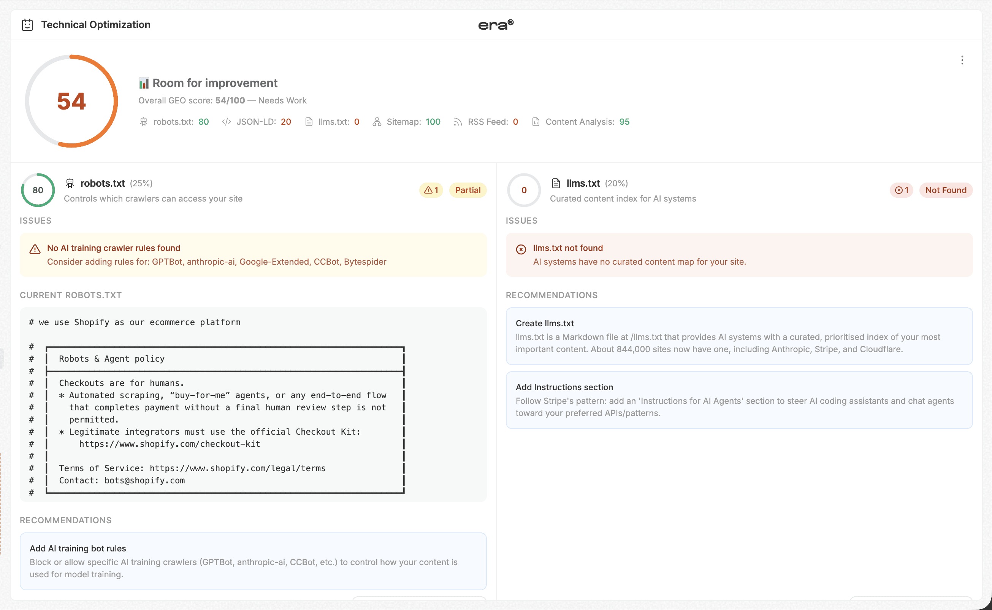This screenshot has height=610, width=992.
Task: Click the llms.txt error count badge
Action: coord(901,190)
